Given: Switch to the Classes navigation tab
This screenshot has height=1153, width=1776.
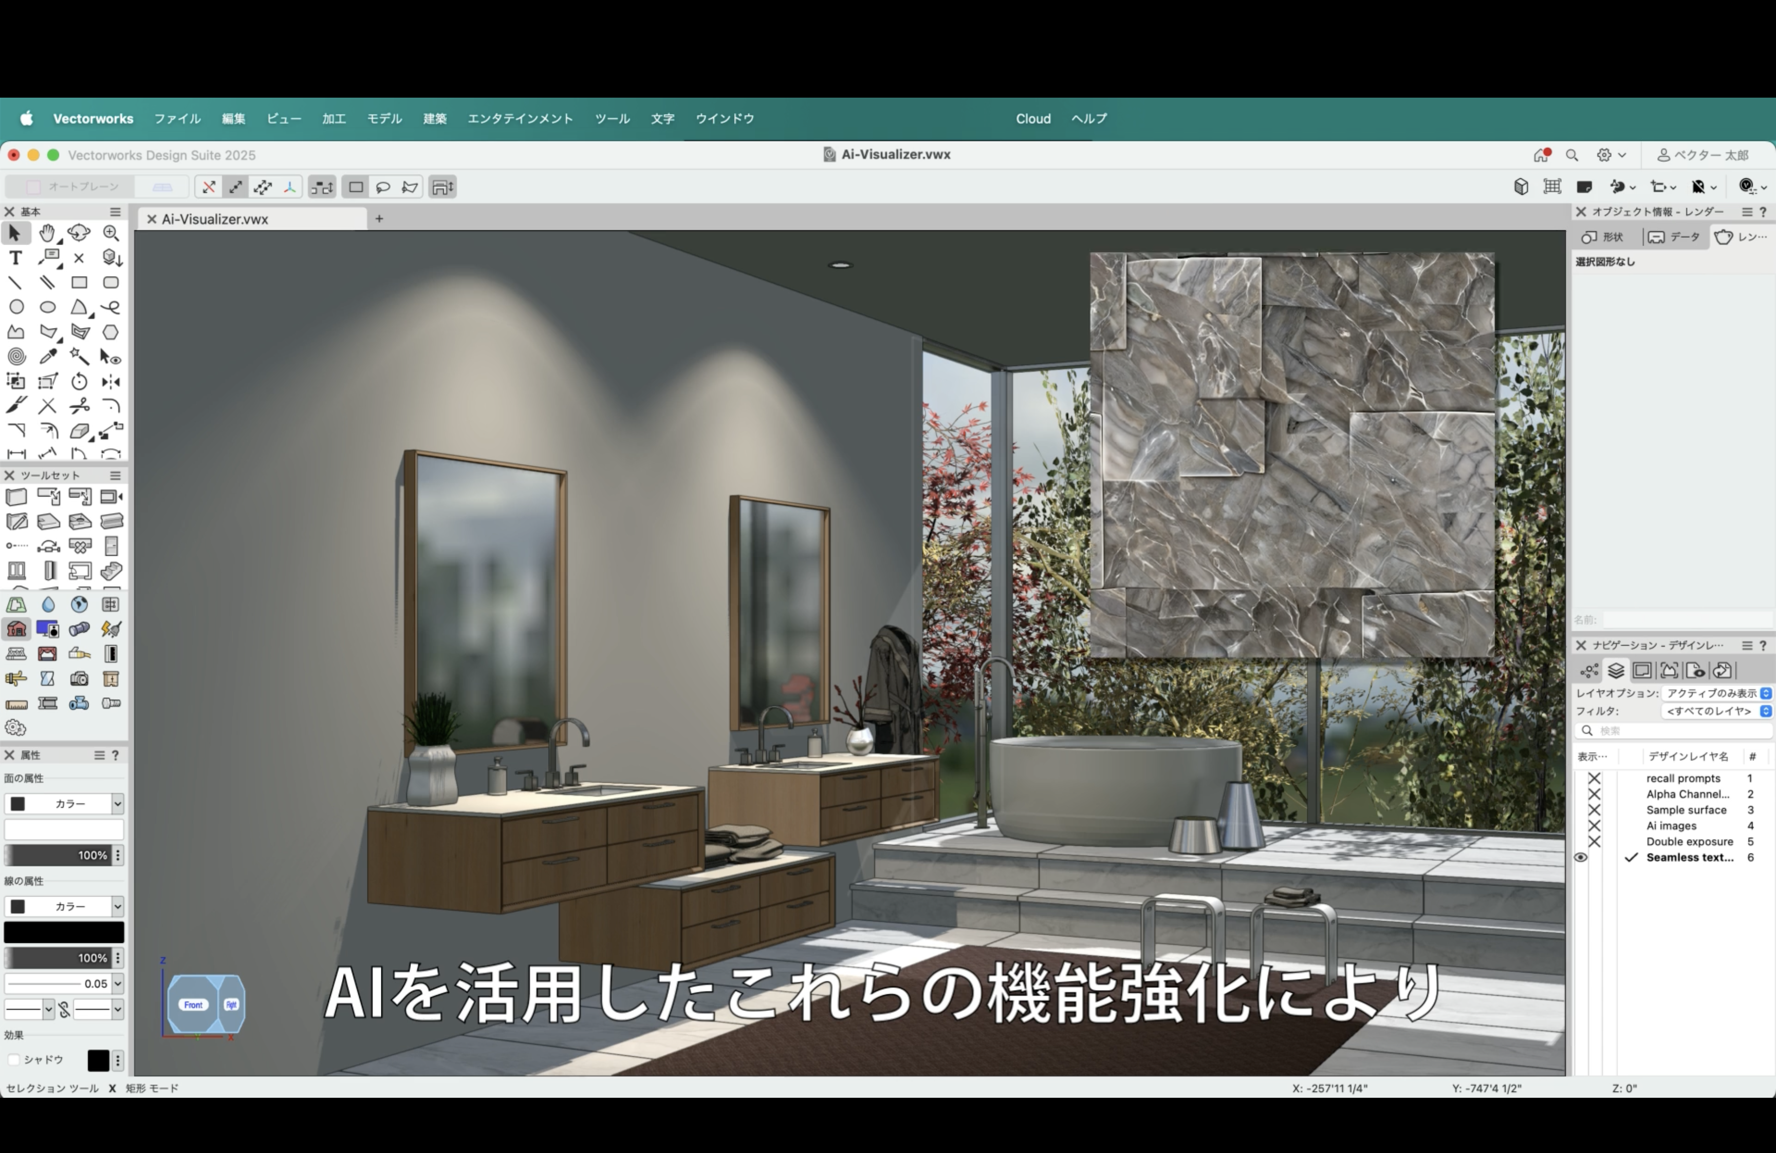Looking at the screenshot, I should point(1589,671).
